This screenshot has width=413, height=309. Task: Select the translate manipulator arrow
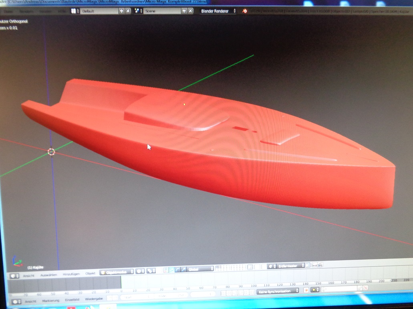coord(172,269)
